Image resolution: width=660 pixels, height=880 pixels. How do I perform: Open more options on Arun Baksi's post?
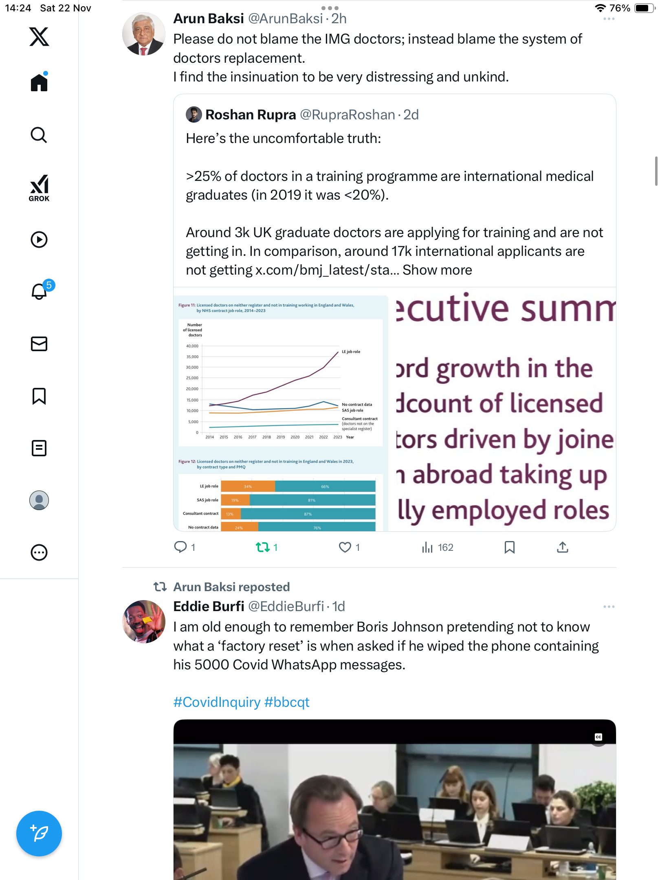[x=609, y=19]
